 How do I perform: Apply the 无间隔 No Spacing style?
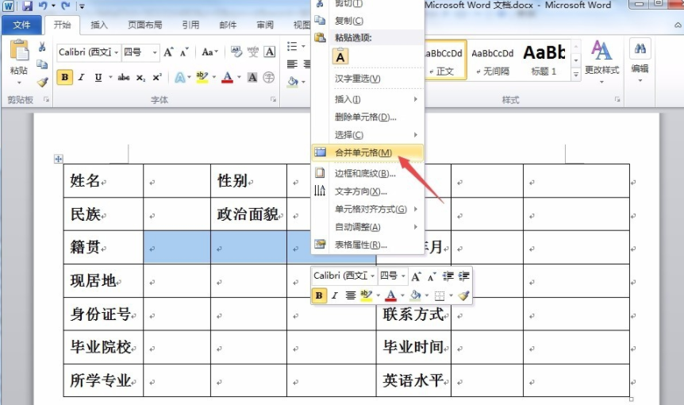[x=493, y=60]
